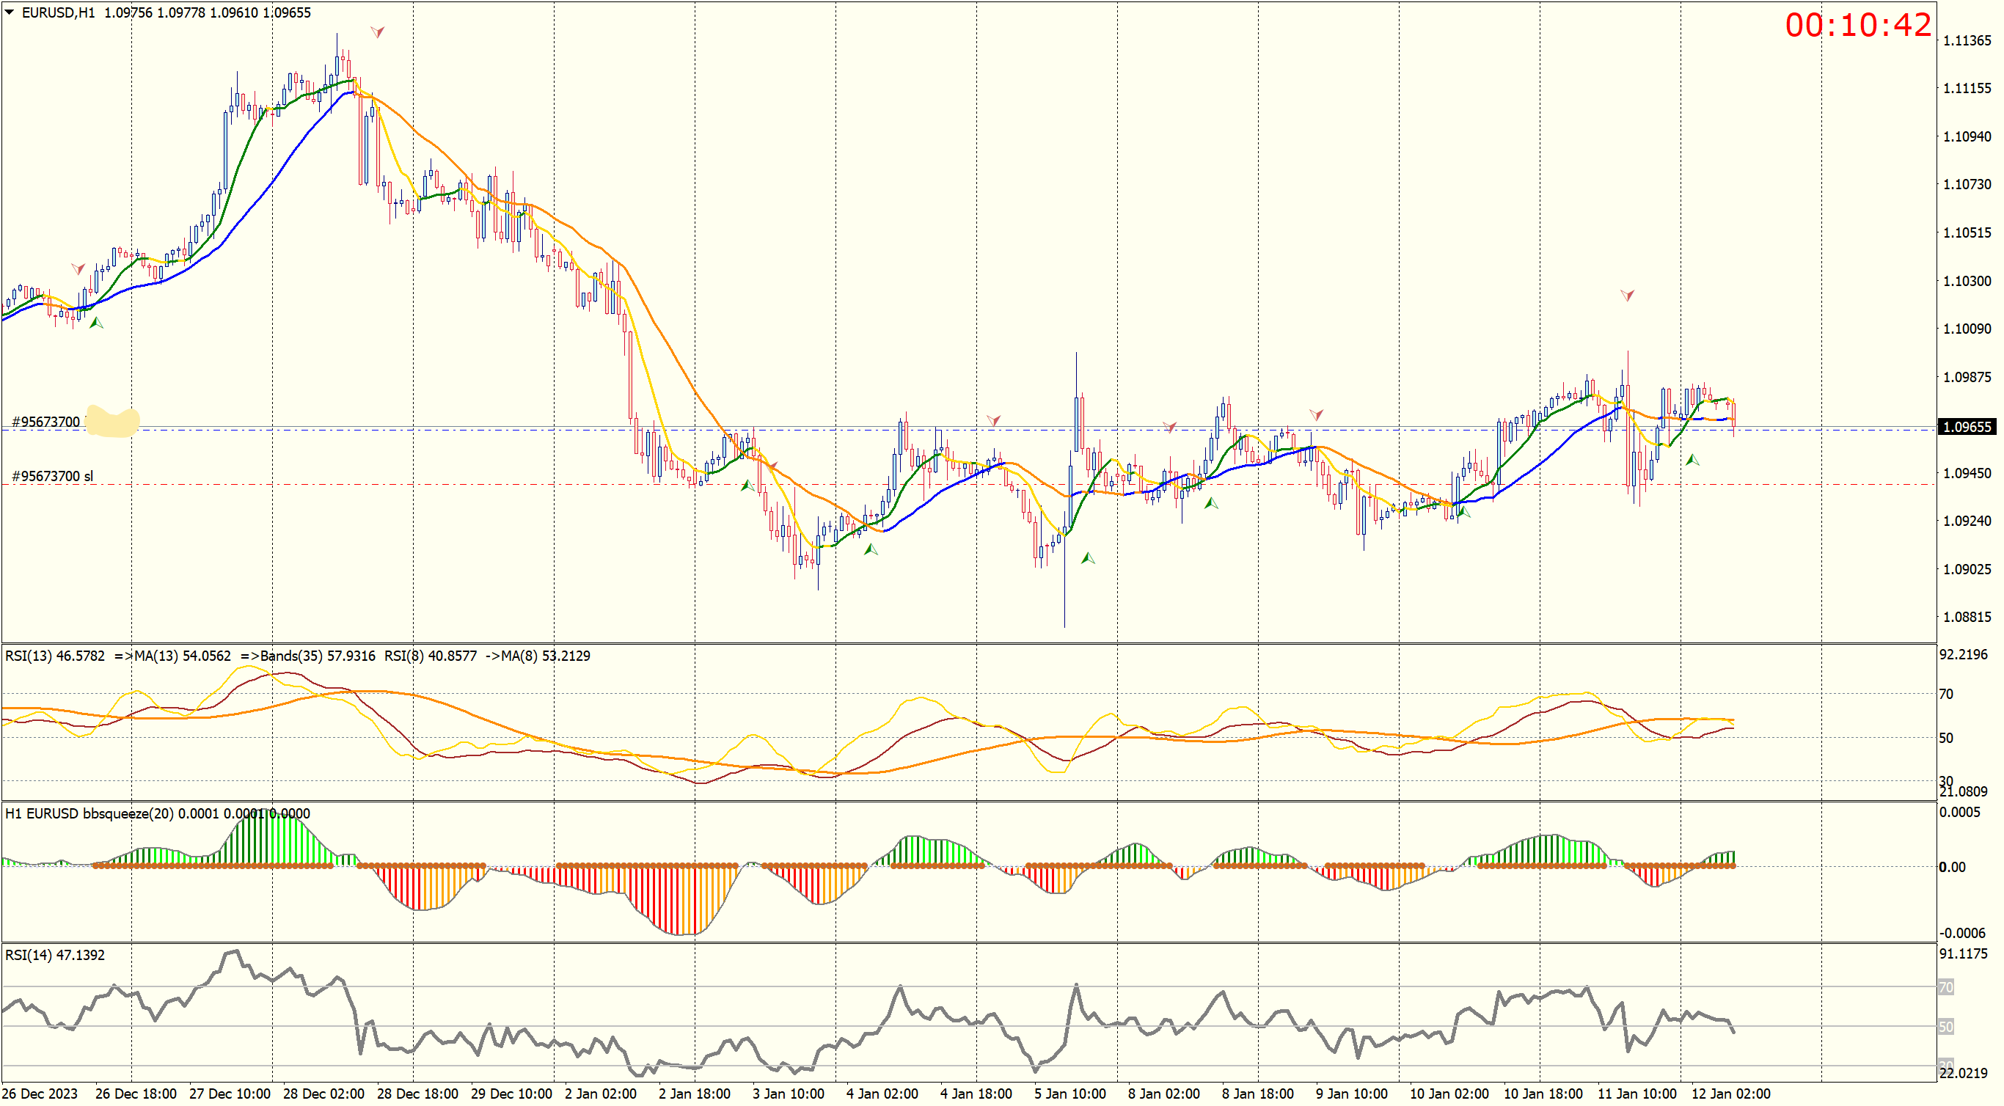Click the RSI(14) 47.1392 label

(x=54, y=955)
